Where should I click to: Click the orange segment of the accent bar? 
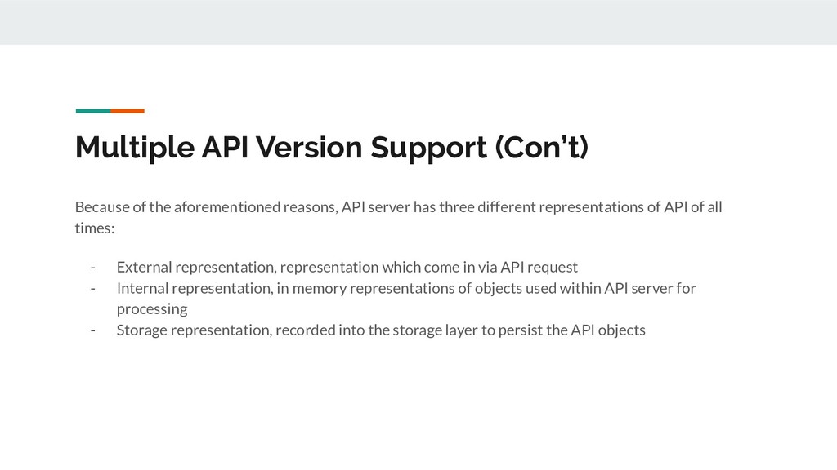[128, 111]
